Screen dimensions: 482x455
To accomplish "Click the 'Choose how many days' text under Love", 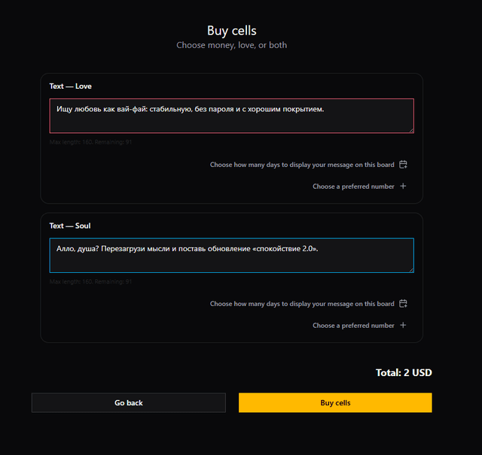I will 302,165.
